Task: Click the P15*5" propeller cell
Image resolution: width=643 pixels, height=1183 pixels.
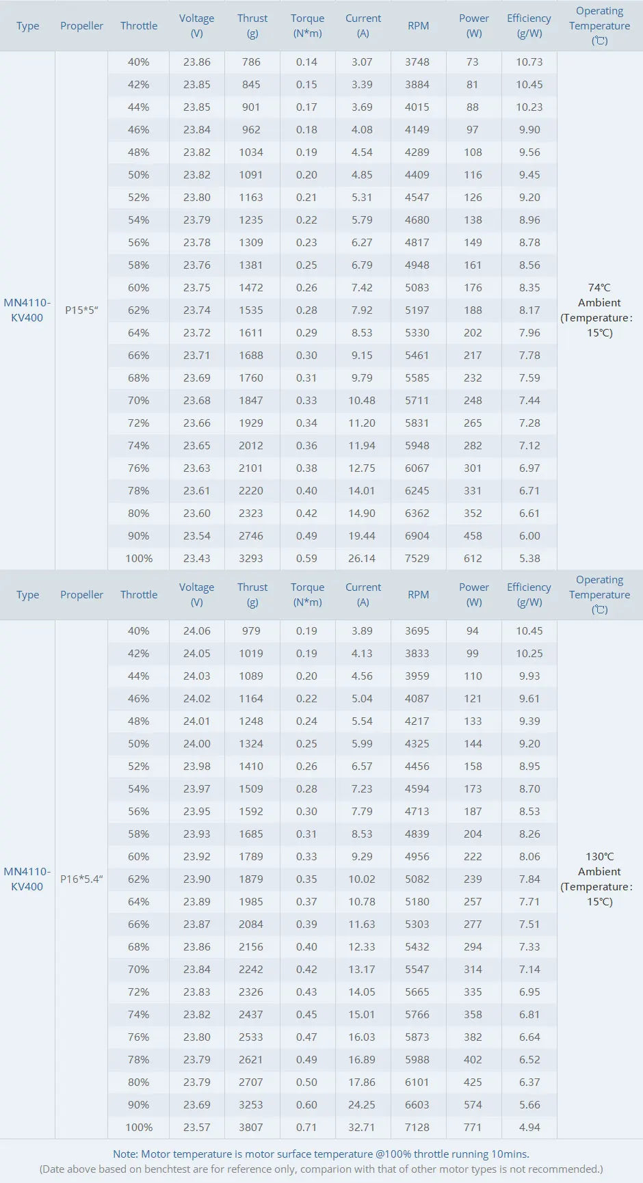Action: tap(81, 310)
